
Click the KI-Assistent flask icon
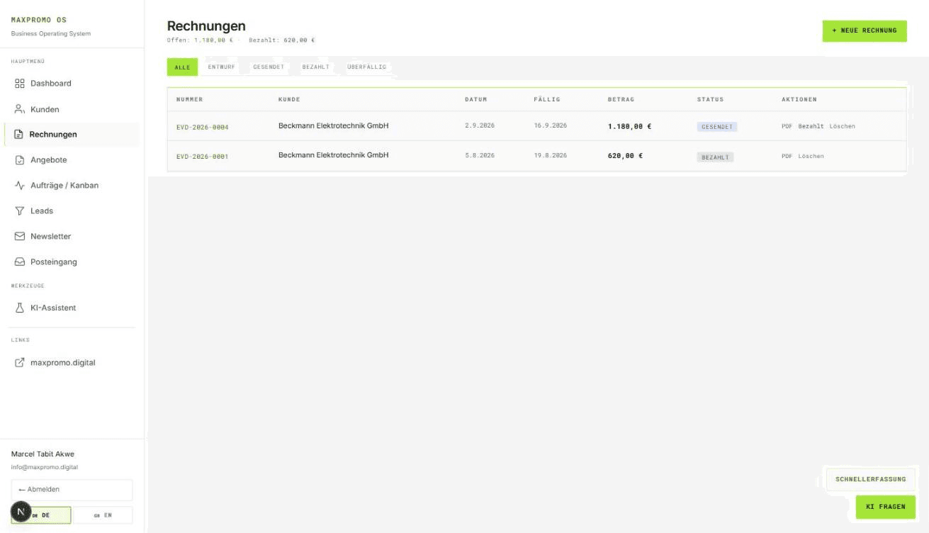(20, 308)
